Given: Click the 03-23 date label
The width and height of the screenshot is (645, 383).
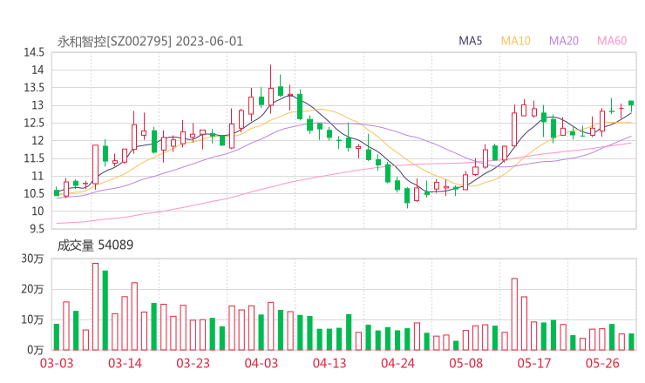Looking at the screenshot, I should 193,363.
